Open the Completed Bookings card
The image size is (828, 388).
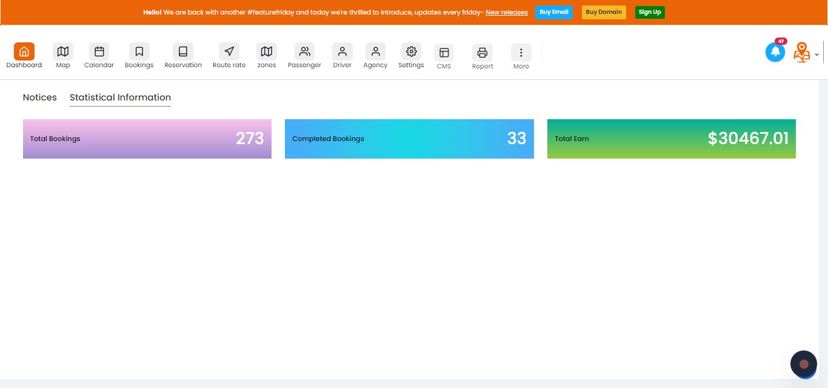click(x=409, y=139)
